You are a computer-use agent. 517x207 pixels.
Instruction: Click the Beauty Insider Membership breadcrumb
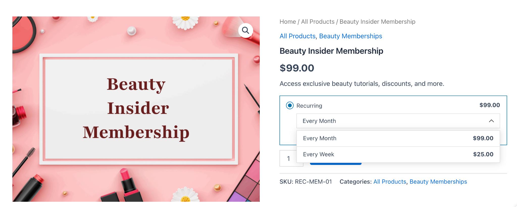pyautogui.click(x=377, y=22)
